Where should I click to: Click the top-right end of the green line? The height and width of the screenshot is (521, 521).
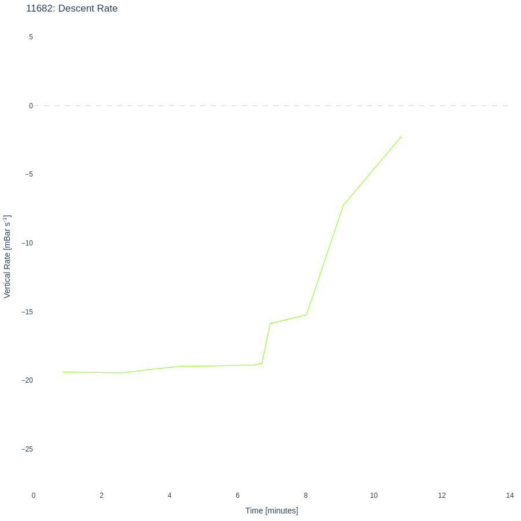(x=401, y=137)
